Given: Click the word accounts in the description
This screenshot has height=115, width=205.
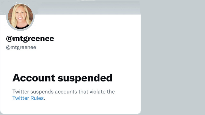Looking at the screenshot, I should coord(66,92).
